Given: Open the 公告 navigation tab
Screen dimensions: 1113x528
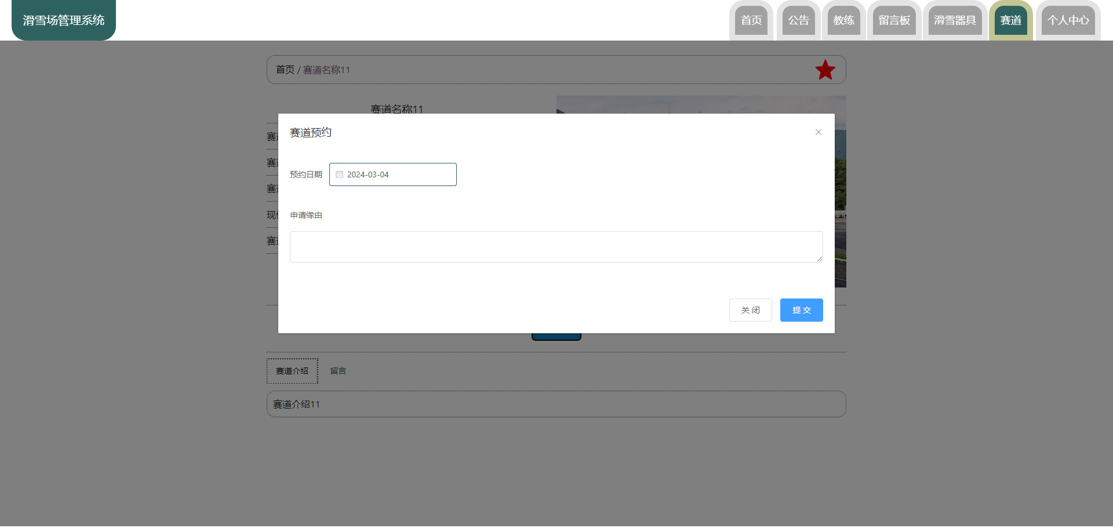Looking at the screenshot, I should pyautogui.click(x=798, y=21).
